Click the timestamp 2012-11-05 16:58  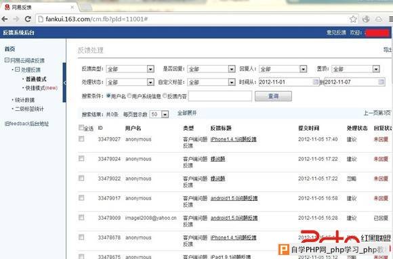pos(318,198)
